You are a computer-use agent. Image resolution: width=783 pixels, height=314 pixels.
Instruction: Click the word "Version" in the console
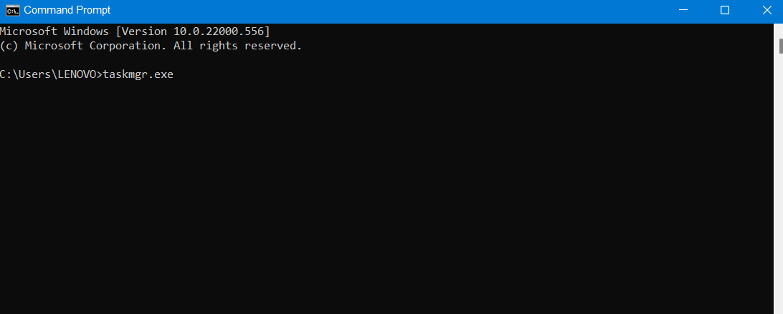tap(147, 31)
